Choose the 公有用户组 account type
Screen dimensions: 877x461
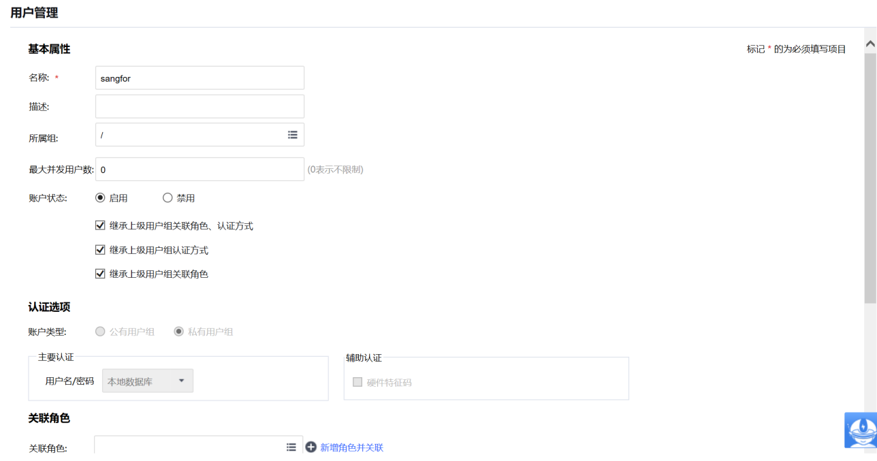101,332
